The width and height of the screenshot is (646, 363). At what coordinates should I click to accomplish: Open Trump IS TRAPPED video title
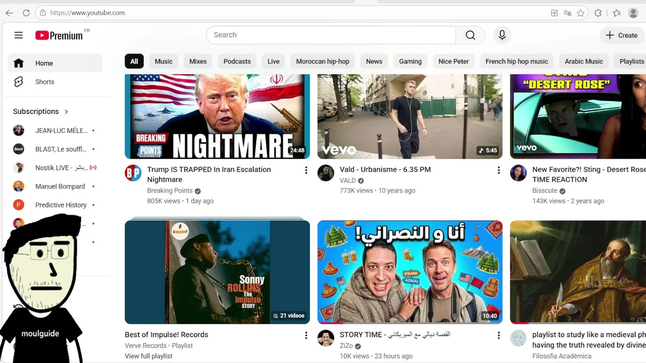click(x=209, y=174)
